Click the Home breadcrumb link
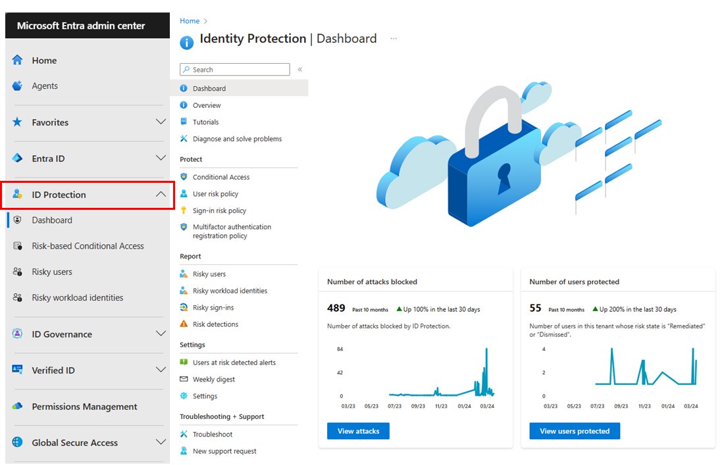726x465 pixels. pos(190,21)
